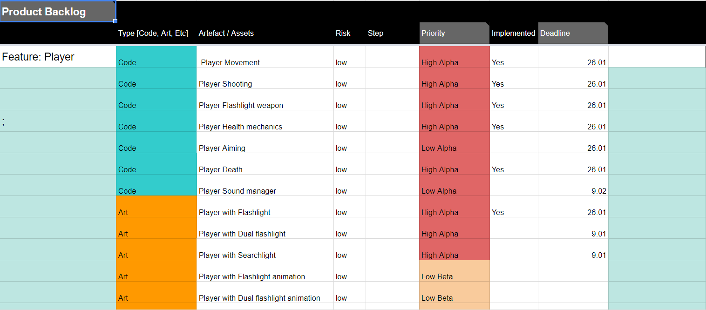Select the Type [Code, Art, Etc] header
The image size is (706, 310).
coord(156,34)
